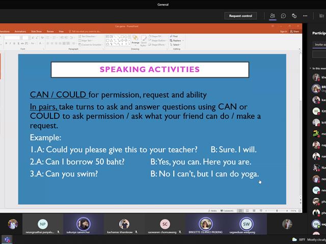Open the Shape Outline dropdown
This screenshot has width=326, height=244.
pos(157,41)
